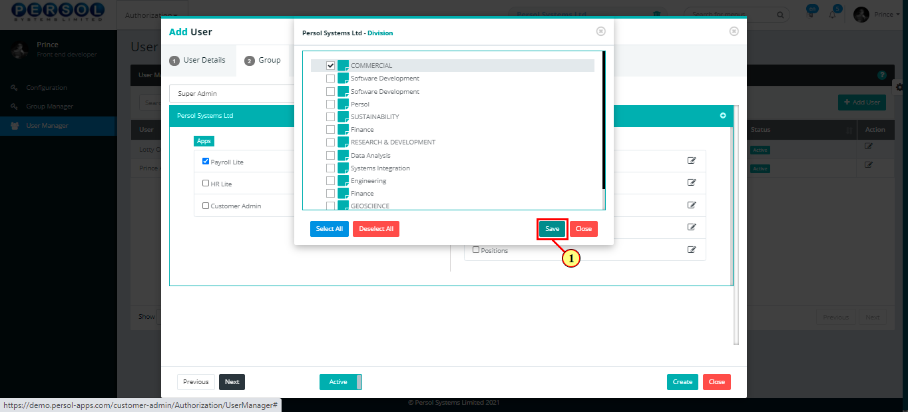Click the red Close button beside Save
Image resolution: width=908 pixels, height=412 pixels.
pyautogui.click(x=584, y=229)
